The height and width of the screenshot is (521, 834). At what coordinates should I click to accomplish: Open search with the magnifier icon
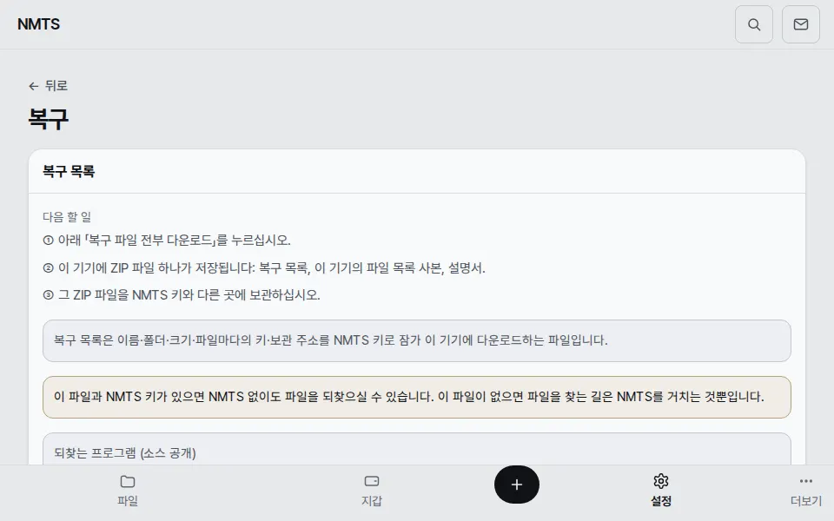(754, 24)
